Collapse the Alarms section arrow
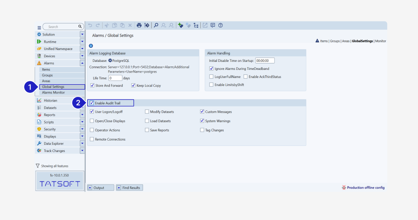The width and height of the screenshot is (418, 220). pyautogui.click(x=82, y=63)
